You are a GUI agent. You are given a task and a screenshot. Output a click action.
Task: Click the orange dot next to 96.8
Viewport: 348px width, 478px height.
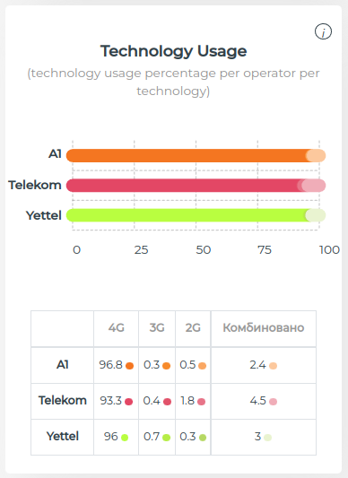click(x=130, y=366)
